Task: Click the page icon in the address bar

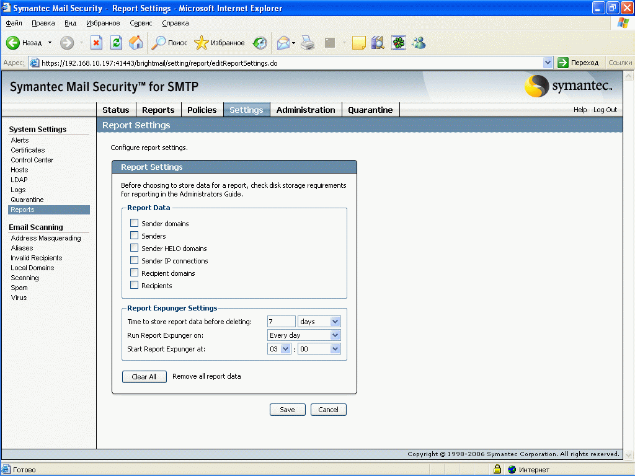Action: [x=35, y=63]
